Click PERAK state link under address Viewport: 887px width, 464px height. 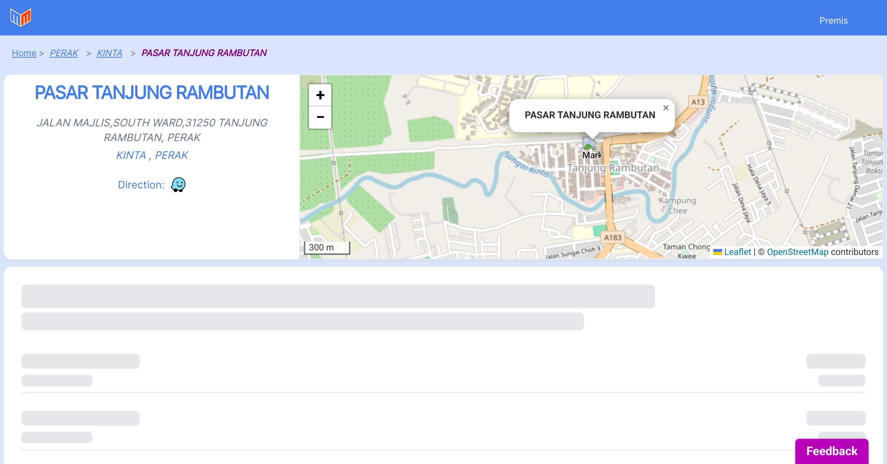(171, 155)
